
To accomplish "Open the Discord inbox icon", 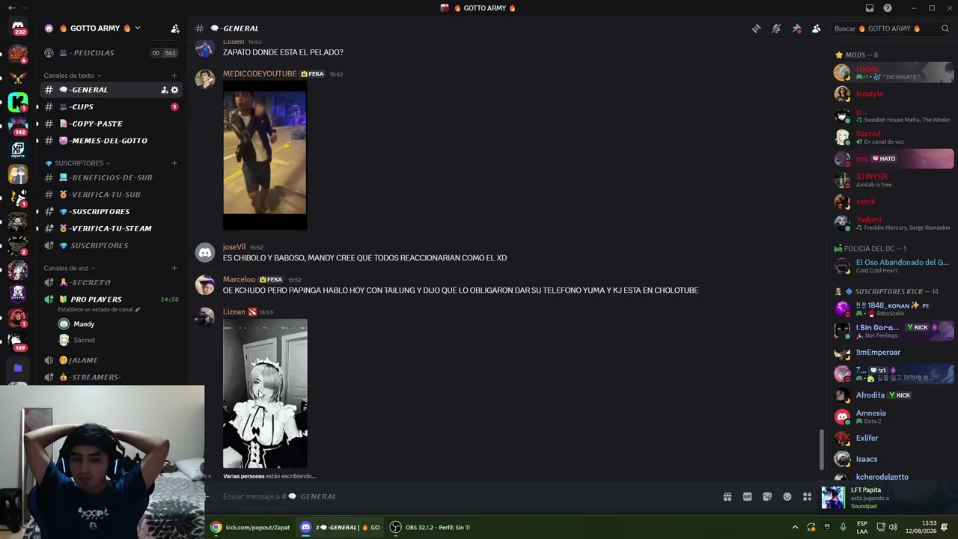I will point(870,8).
